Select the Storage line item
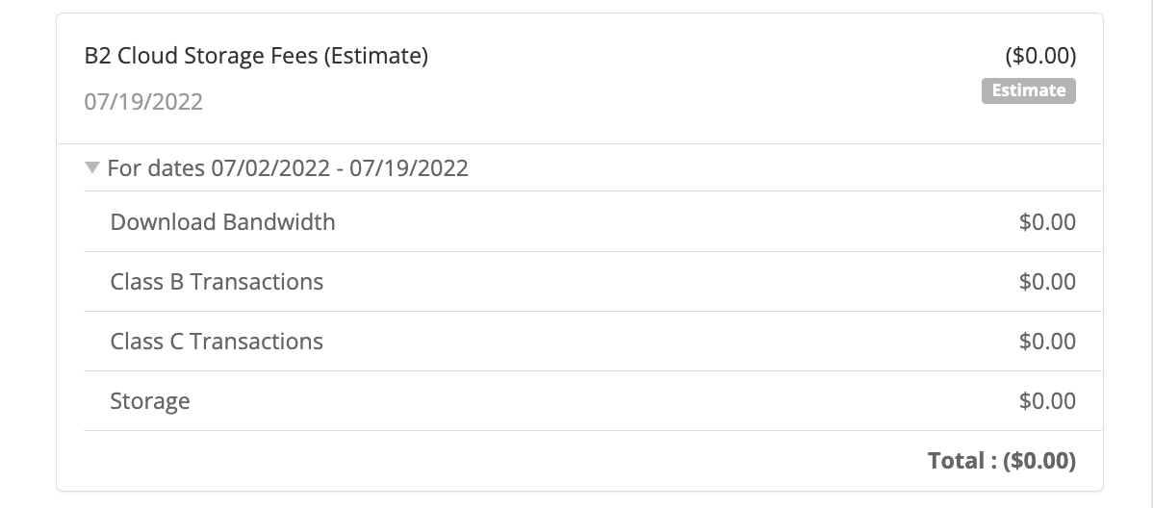This screenshot has height=508, width=1153. [150, 401]
